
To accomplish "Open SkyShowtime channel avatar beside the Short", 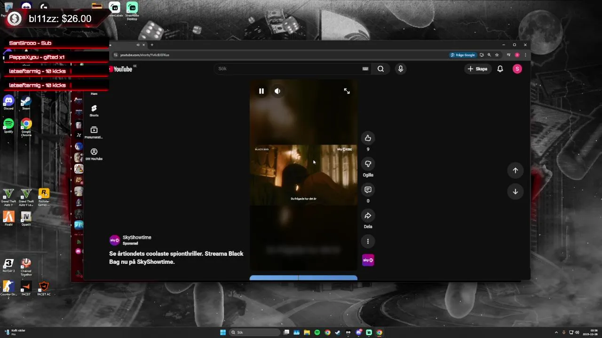I will click(x=368, y=260).
